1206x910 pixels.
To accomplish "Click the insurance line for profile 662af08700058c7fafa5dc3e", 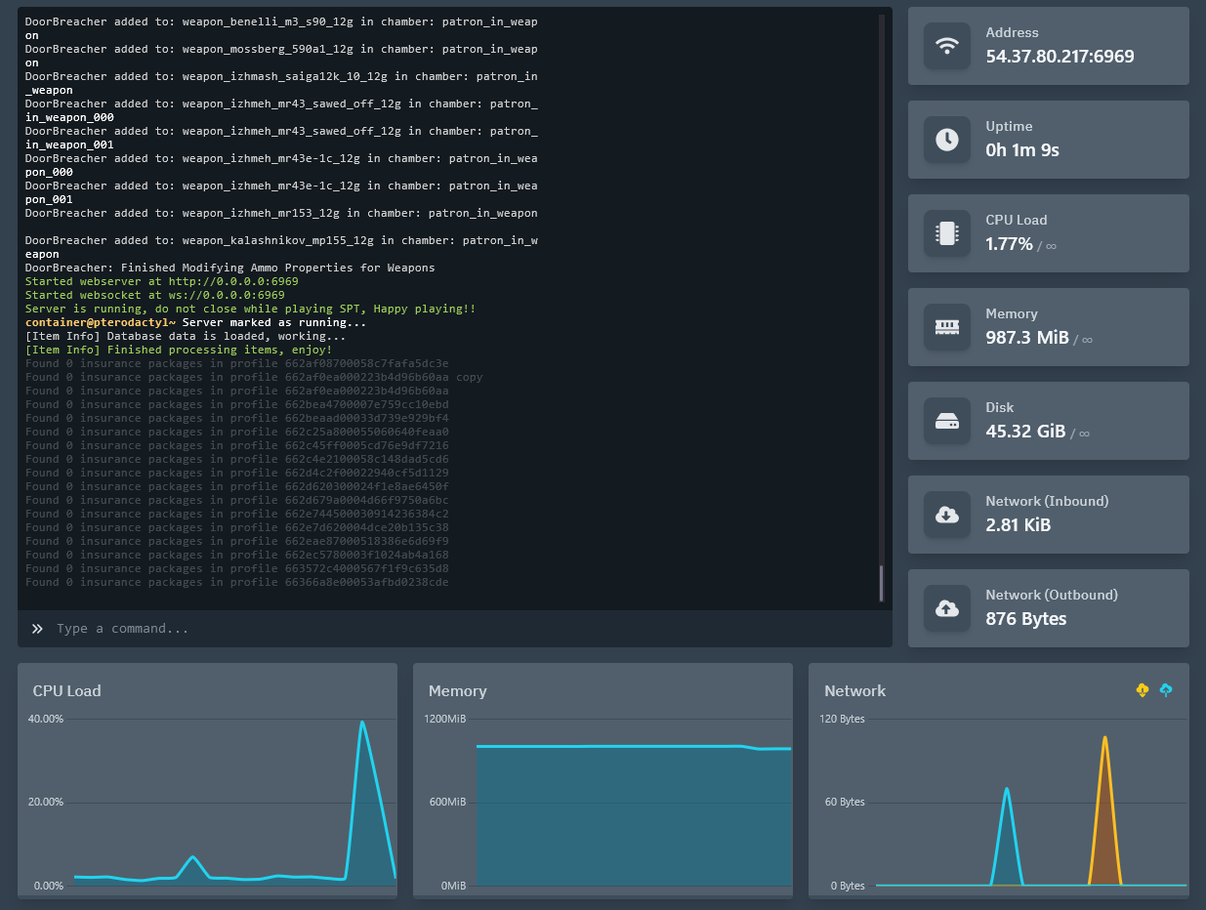I will tap(236, 363).
